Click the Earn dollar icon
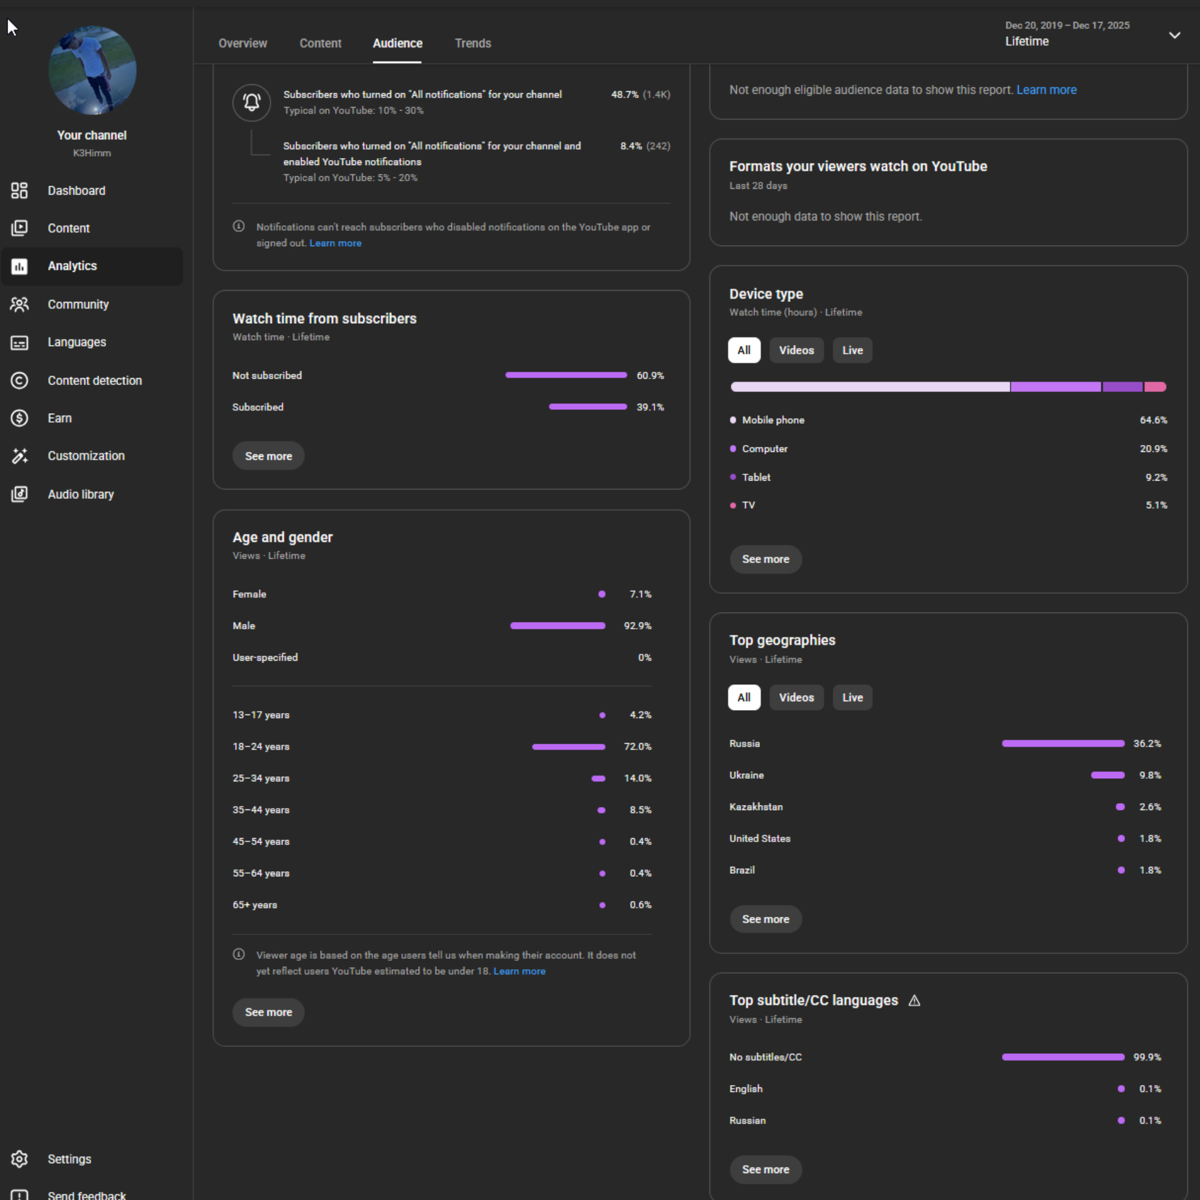 (x=19, y=418)
